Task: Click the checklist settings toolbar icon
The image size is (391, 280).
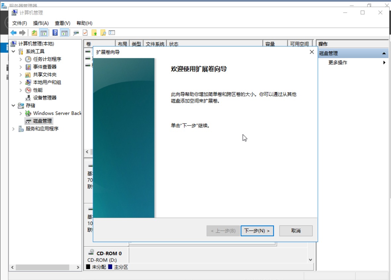Action: 112,33
